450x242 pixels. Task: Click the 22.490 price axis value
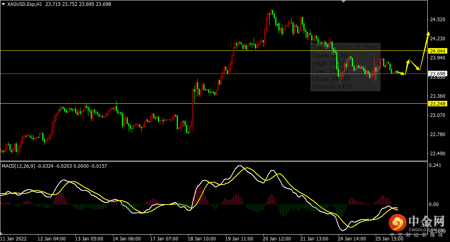coord(437,154)
